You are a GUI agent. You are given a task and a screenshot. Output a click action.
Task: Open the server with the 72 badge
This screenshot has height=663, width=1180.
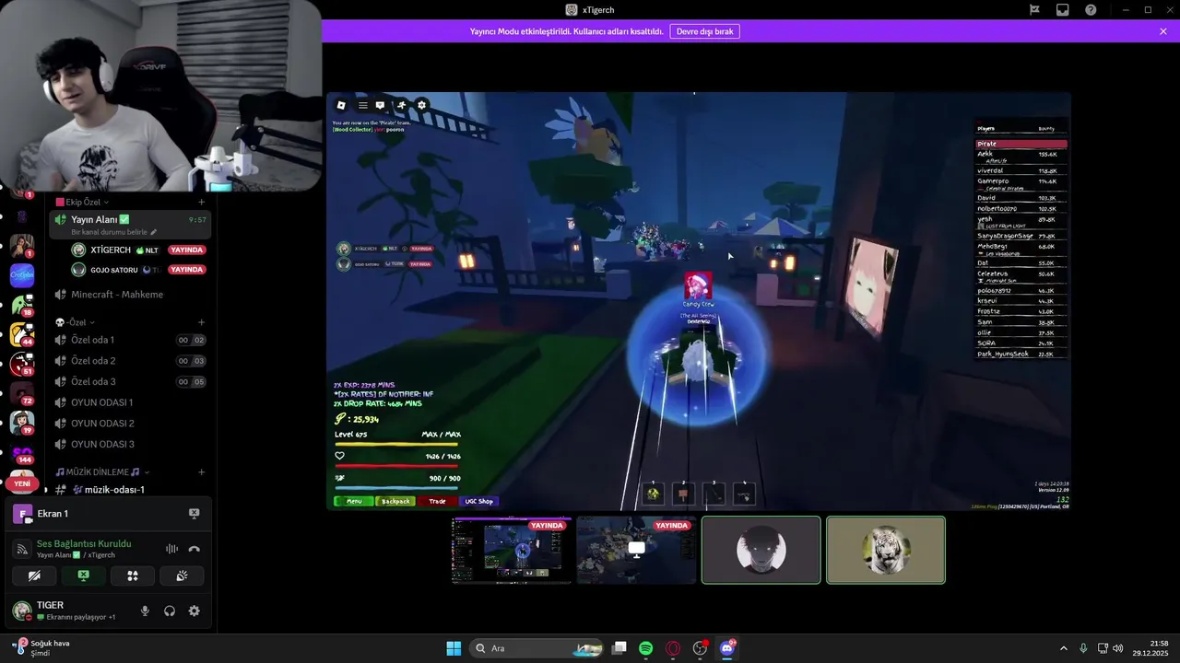(x=22, y=393)
